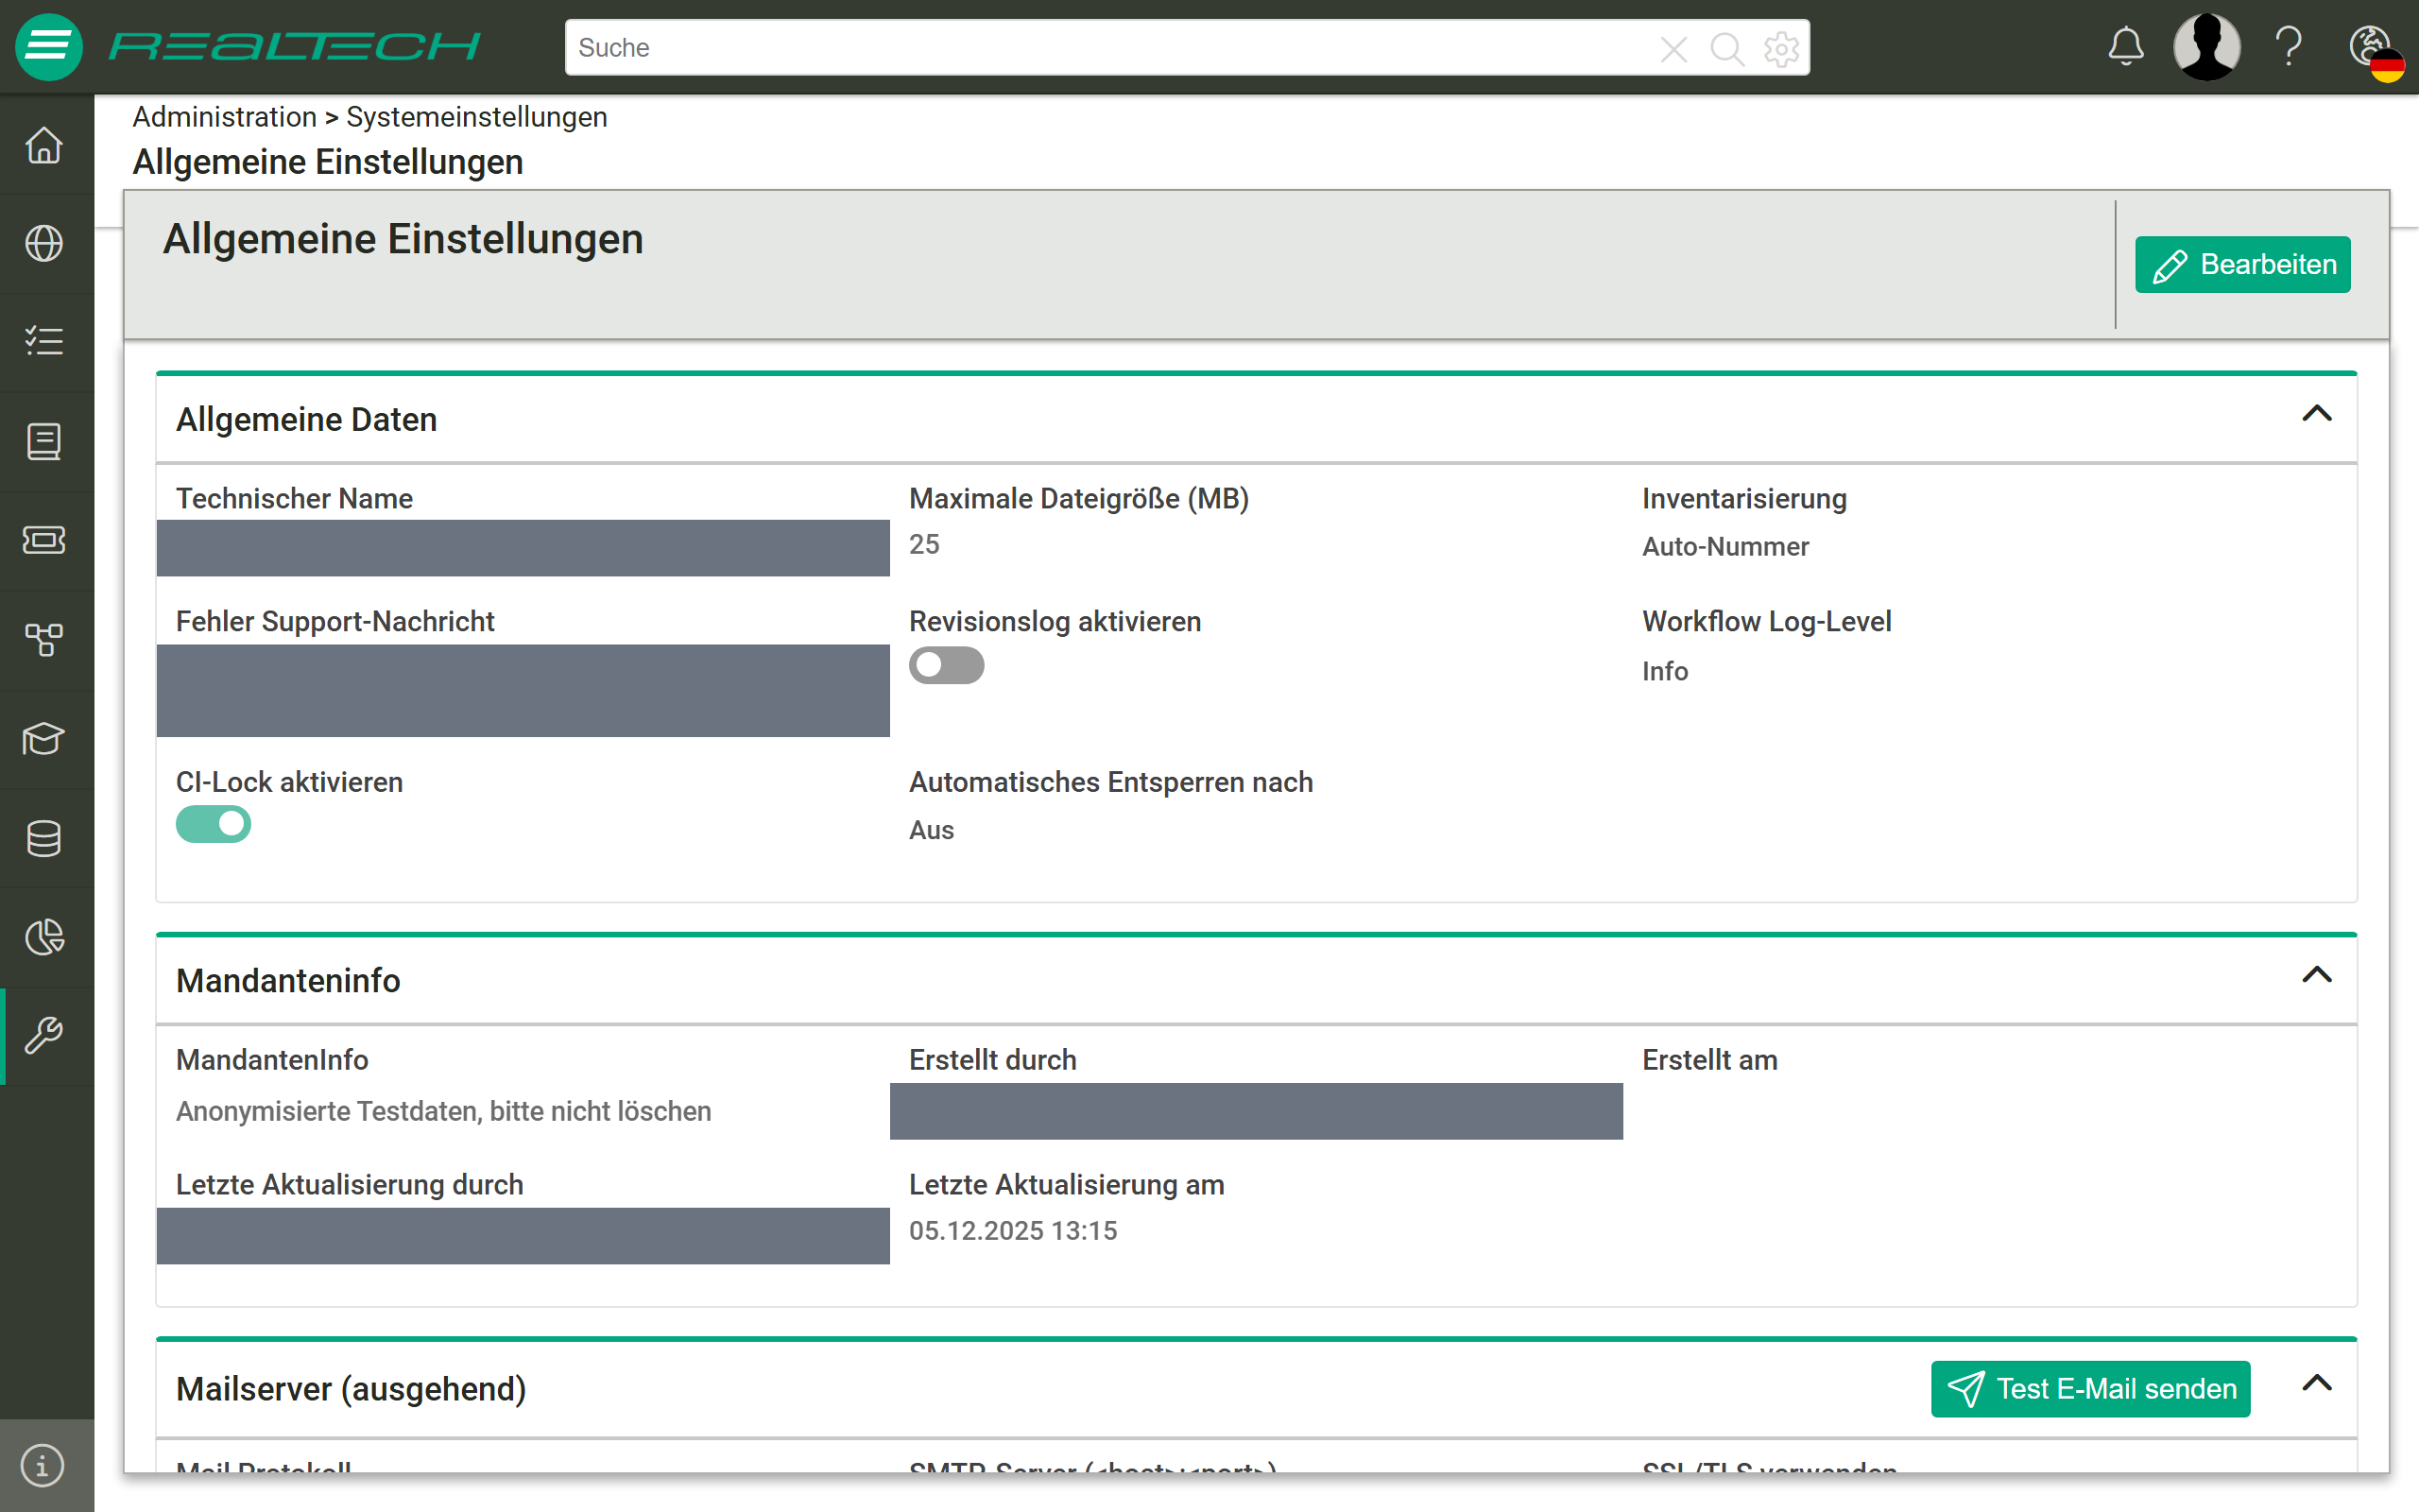Click text Anonymisierte Testdaten, bitte nicht löschen
Screen dimensions: 2419x1512
[443, 1112]
